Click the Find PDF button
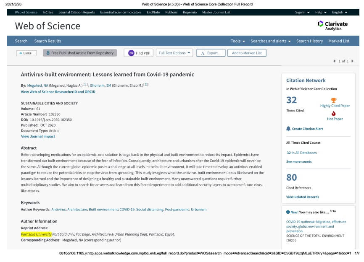 [x=139, y=53]
